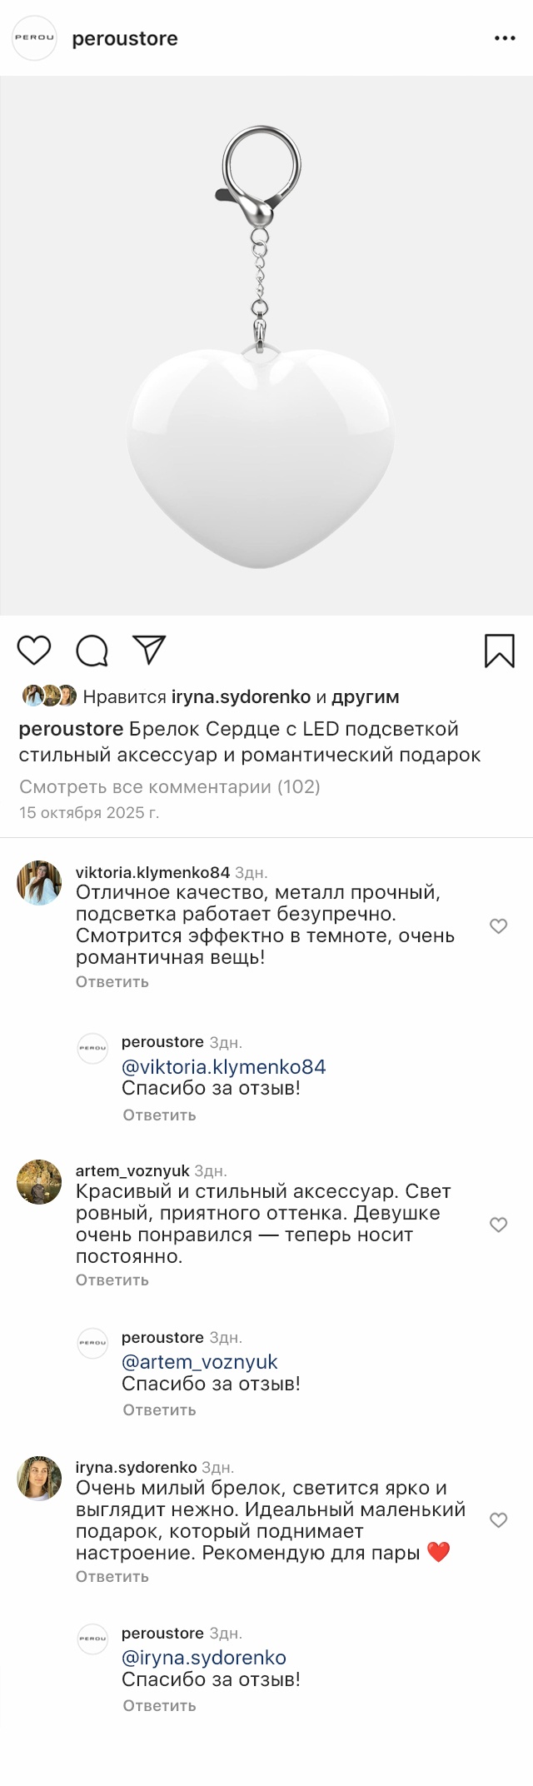Screen dimensions: 533x1786
Task: View iryna.sydorenko's comment avatar
Action: coord(39,1478)
